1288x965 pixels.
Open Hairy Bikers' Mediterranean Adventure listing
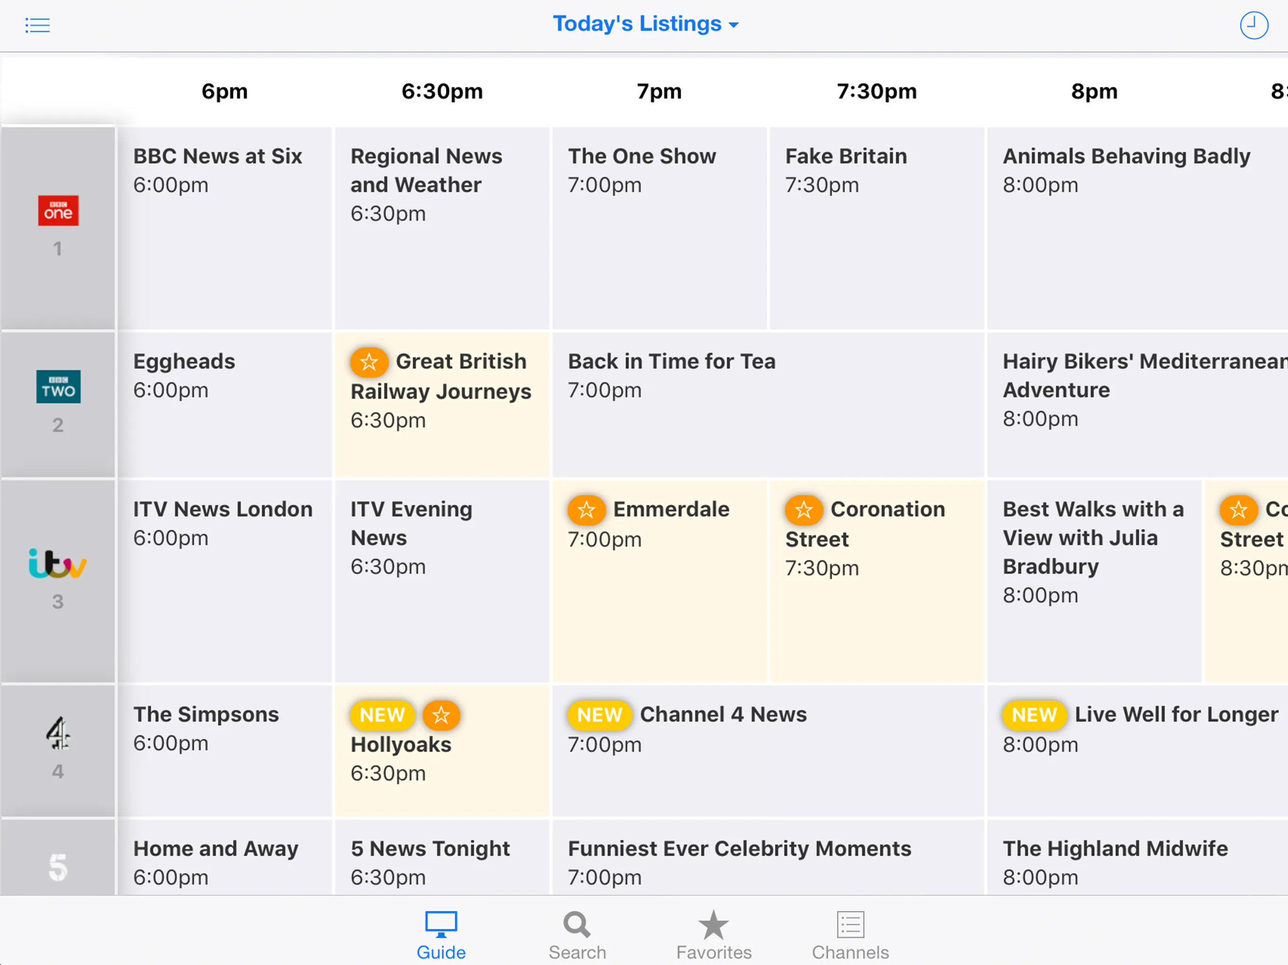point(1138,404)
